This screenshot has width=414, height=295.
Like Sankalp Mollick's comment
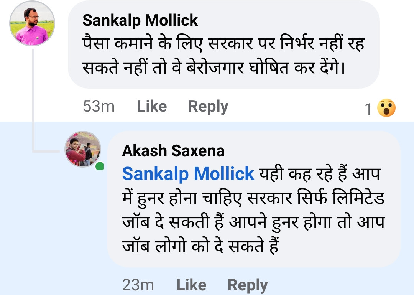[152, 107]
